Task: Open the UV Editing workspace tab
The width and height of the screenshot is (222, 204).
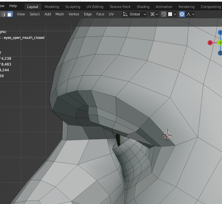Action: tap(95, 7)
